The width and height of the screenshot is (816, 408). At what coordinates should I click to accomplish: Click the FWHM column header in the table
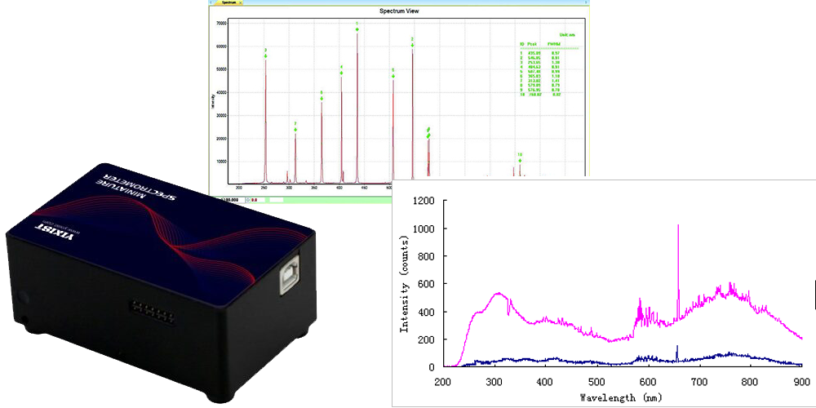pyautogui.click(x=554, y=43)
